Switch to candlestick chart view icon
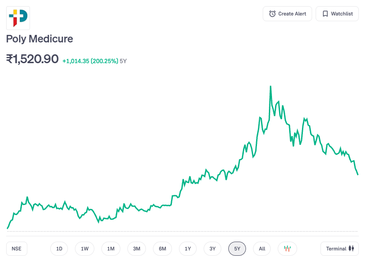This screenshot has height=269, width=365. tap(287, 249)
